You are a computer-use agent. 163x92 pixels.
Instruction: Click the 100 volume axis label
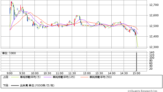(x=152, y=58)
